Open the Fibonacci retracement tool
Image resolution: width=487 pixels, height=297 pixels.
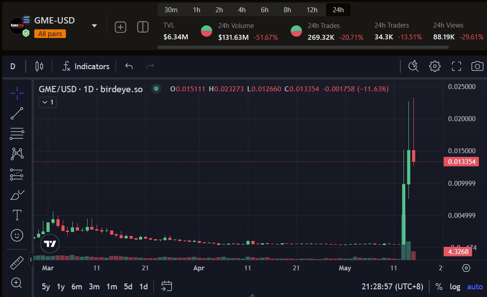(x=17, y=134)
